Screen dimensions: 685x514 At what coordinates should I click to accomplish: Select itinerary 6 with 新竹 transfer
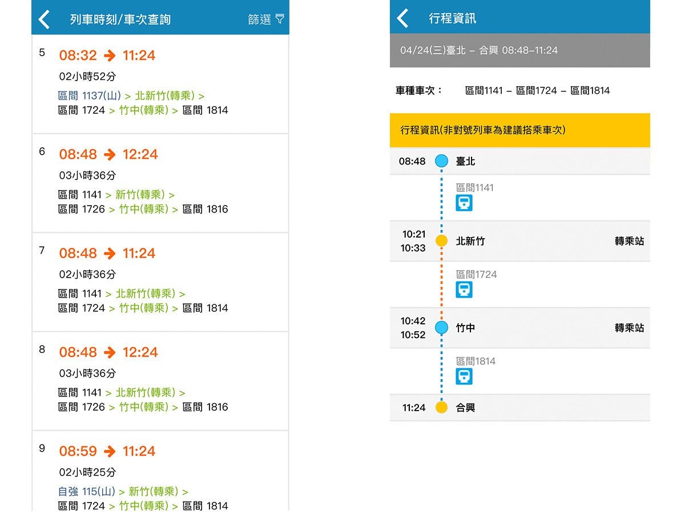160,183
